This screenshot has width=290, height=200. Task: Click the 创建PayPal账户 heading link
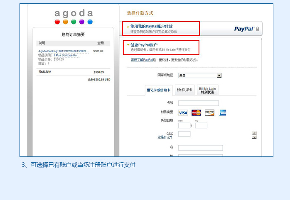click(x=144, y=45)
